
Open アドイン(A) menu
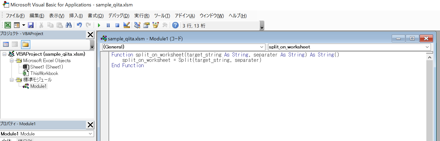tap(185, 16)
